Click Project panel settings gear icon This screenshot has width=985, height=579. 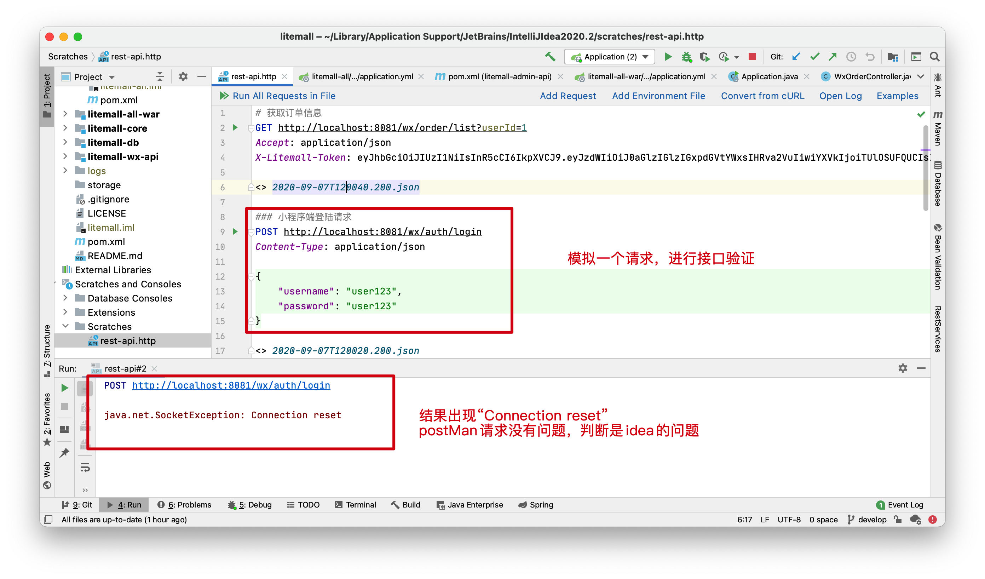[x=183, y=77]
